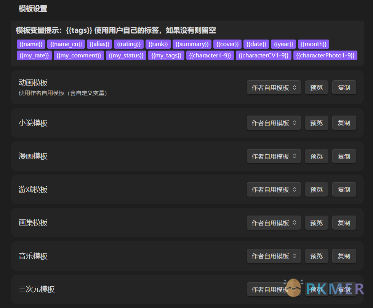Image resolution: width=373 pixels, height=308 pixels.
Task: Open the 三次元模板 template dropdown
Action: (274, 289)
